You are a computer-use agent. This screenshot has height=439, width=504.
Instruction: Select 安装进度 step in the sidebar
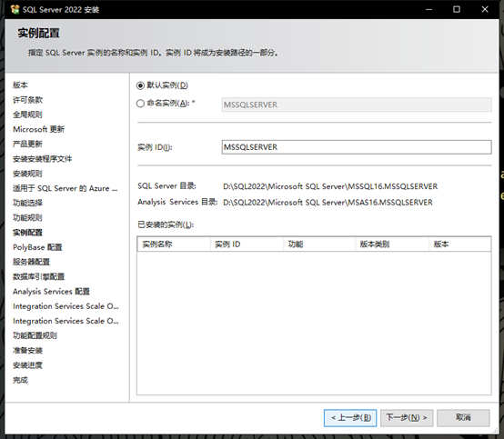click(27, 365)
